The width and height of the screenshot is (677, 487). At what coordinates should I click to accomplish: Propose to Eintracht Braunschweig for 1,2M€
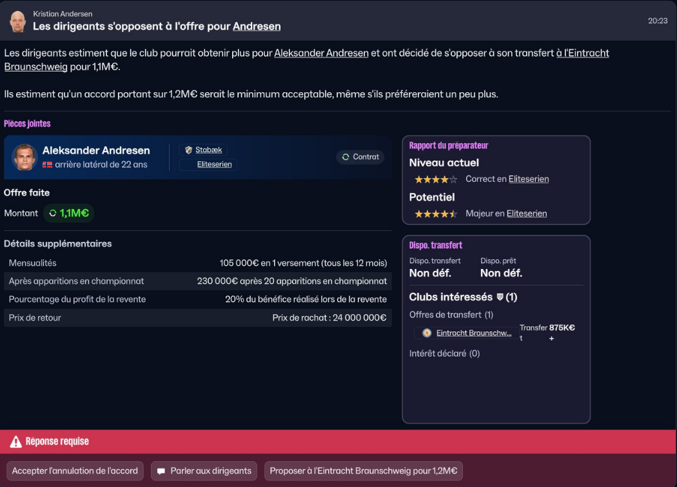[363, 471]
